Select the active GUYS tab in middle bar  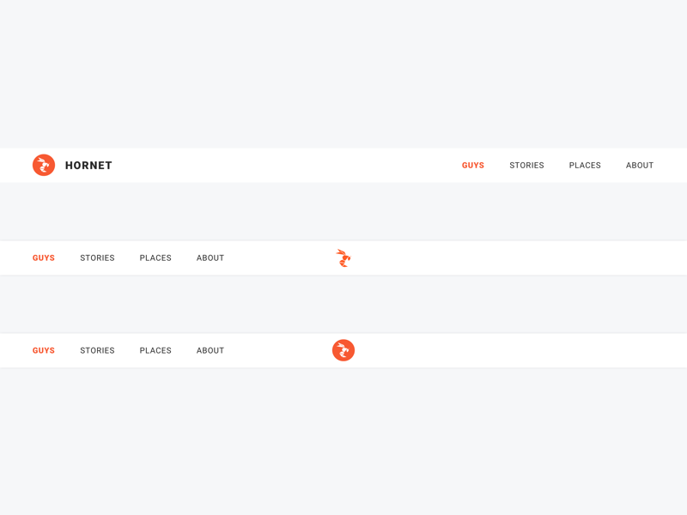[x=43, y=257]
